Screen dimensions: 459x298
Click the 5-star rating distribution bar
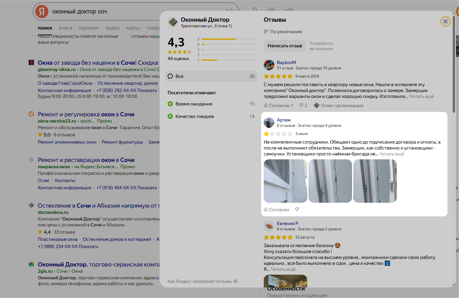coord(229,39)
